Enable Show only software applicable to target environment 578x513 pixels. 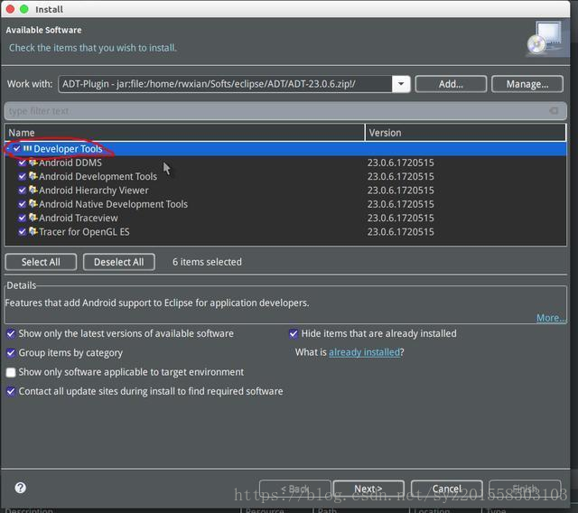[x=11, y=372]
